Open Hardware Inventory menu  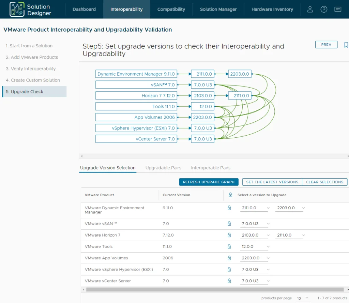click(x=272, y=9)
